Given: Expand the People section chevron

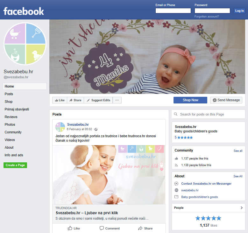Looking at the screenshot, I should click(x=242, y=208).
